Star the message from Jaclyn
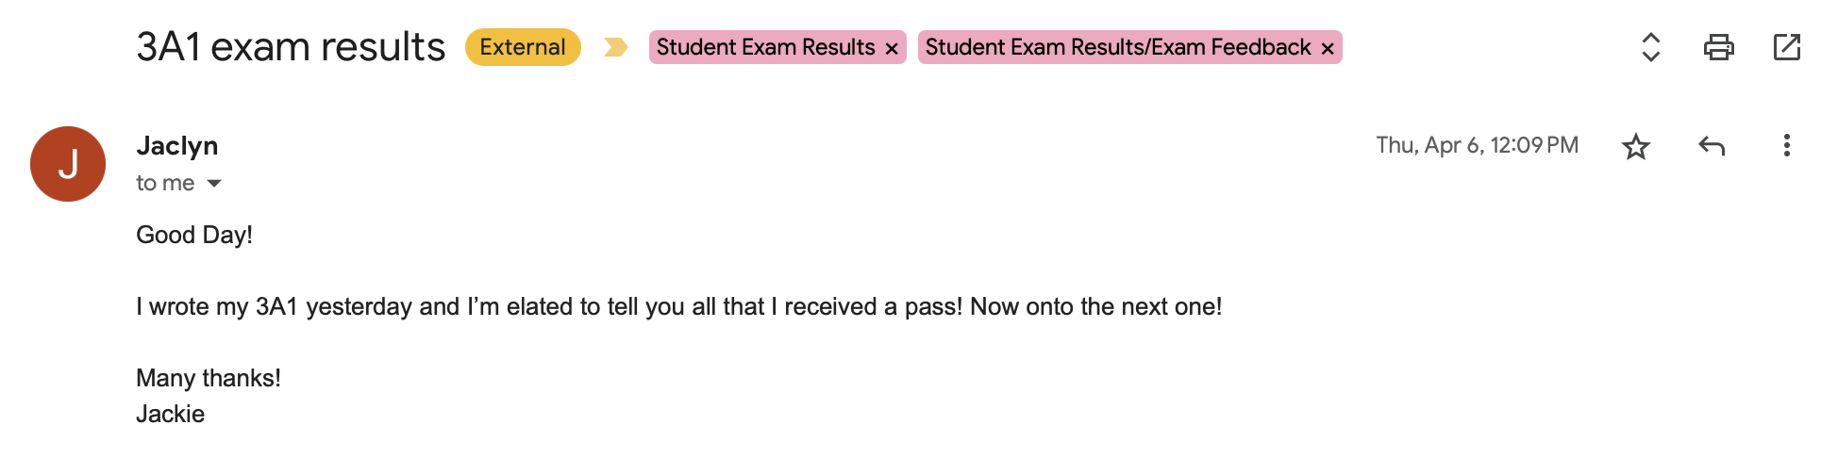Image resolution: width=1838 pixels, height=458 pixels. click(1635, 146)
